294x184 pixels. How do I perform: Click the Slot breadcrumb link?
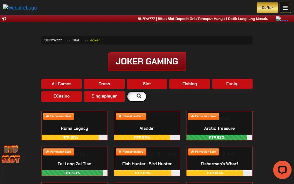coord(76,40)
